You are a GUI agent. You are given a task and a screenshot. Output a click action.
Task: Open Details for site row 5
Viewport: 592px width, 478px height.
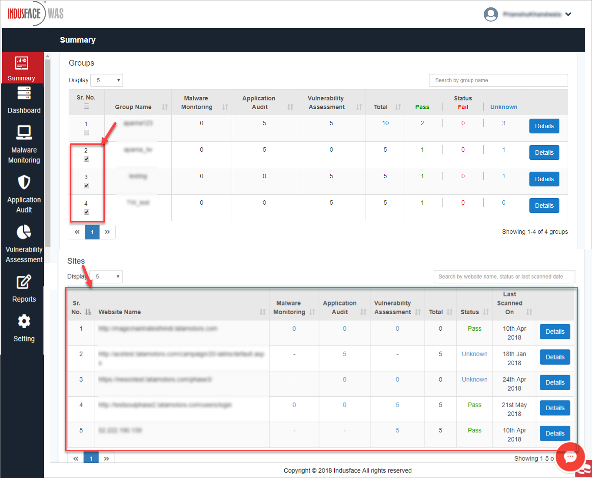tap(555, 433)
